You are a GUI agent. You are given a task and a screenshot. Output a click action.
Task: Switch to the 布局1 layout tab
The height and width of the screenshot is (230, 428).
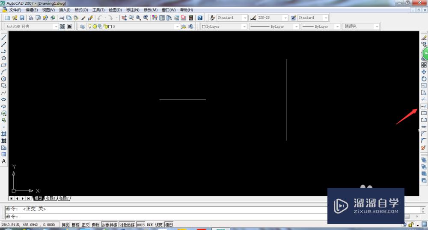coord(51,198)
